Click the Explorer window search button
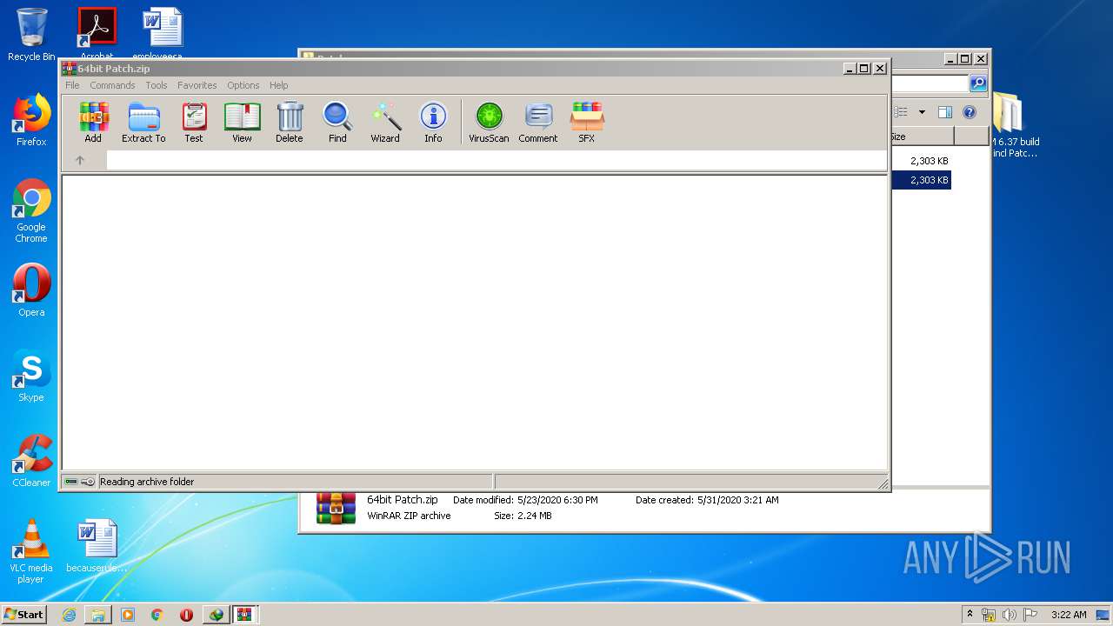The height and width of the screenshot is (626, 1113). point(978,83)
